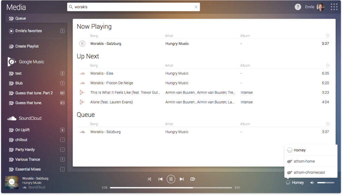Click Party Hardy count badge
342x195 pixels.
coord(62,149)
